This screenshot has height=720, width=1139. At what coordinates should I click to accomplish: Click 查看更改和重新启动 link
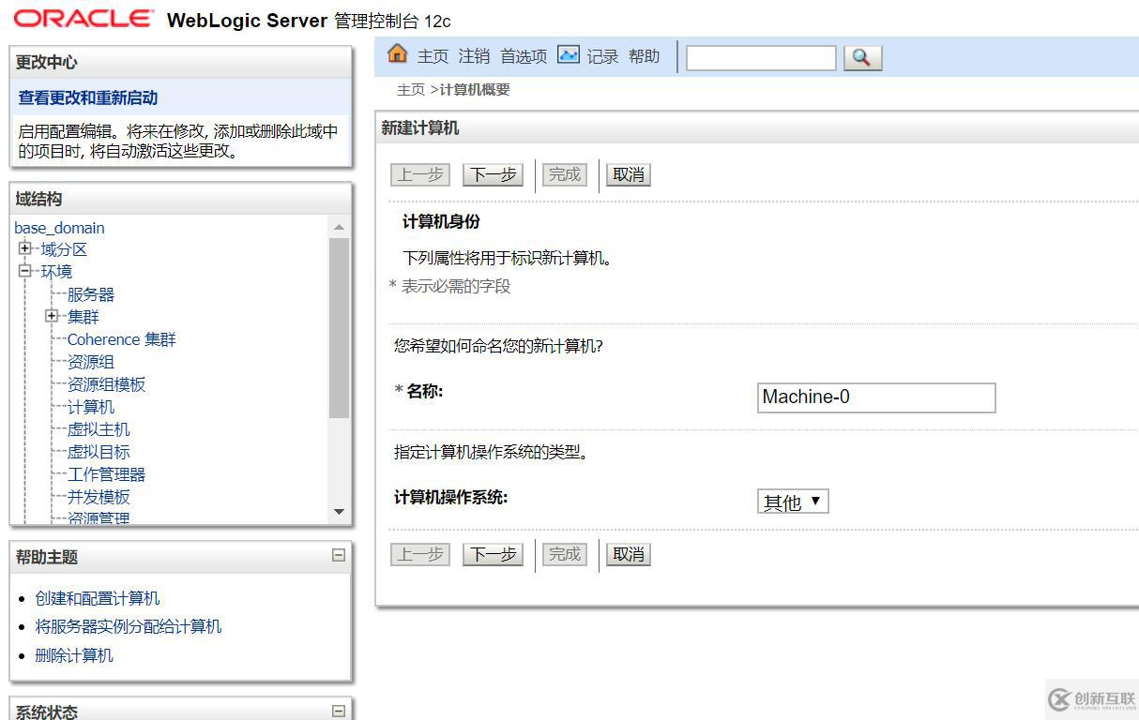[88, 97]
